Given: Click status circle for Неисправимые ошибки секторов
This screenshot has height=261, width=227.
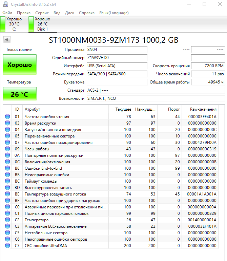Looking at the screenshot, I should click(x=7, y=239).
